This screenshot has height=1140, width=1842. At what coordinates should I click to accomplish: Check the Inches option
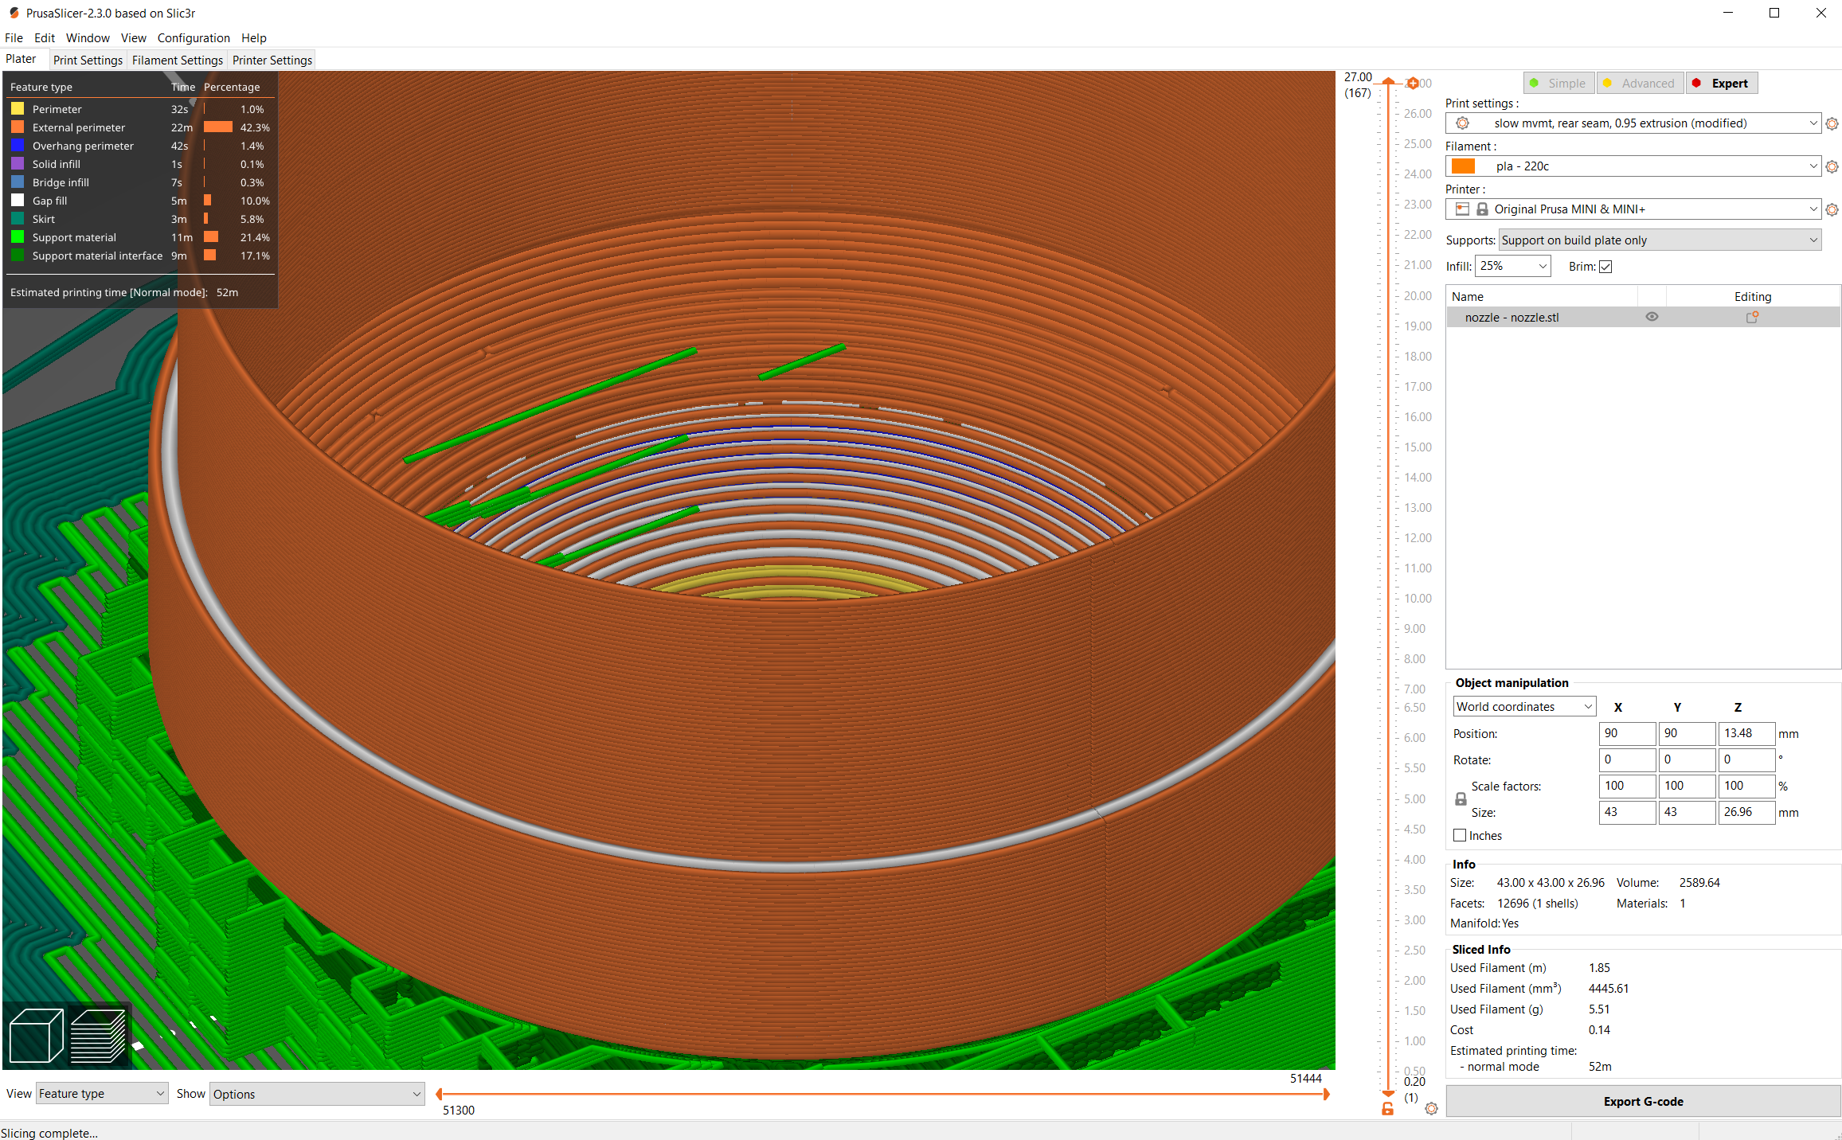pyautogui.click(x=1460, y=835)
